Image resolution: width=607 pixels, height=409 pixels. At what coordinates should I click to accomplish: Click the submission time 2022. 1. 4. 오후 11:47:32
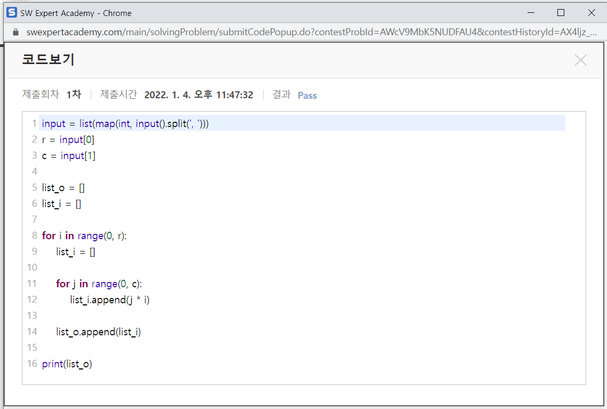click(x=199, y=95)
